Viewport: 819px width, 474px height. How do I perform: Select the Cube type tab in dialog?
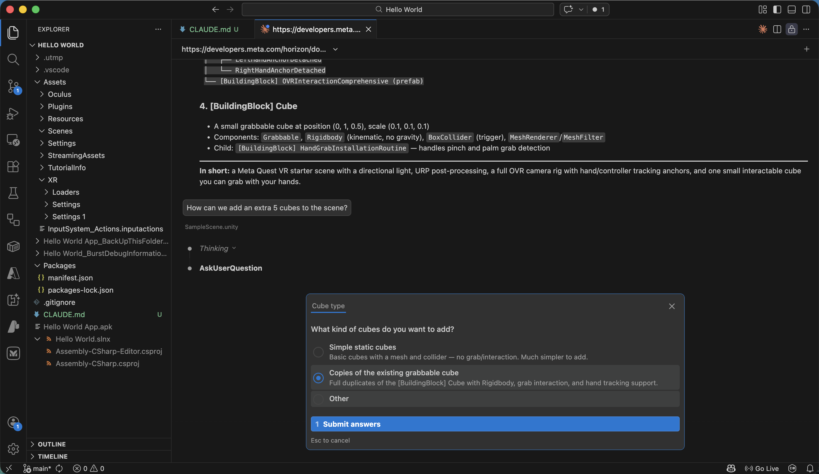click(x=328, y=306)
